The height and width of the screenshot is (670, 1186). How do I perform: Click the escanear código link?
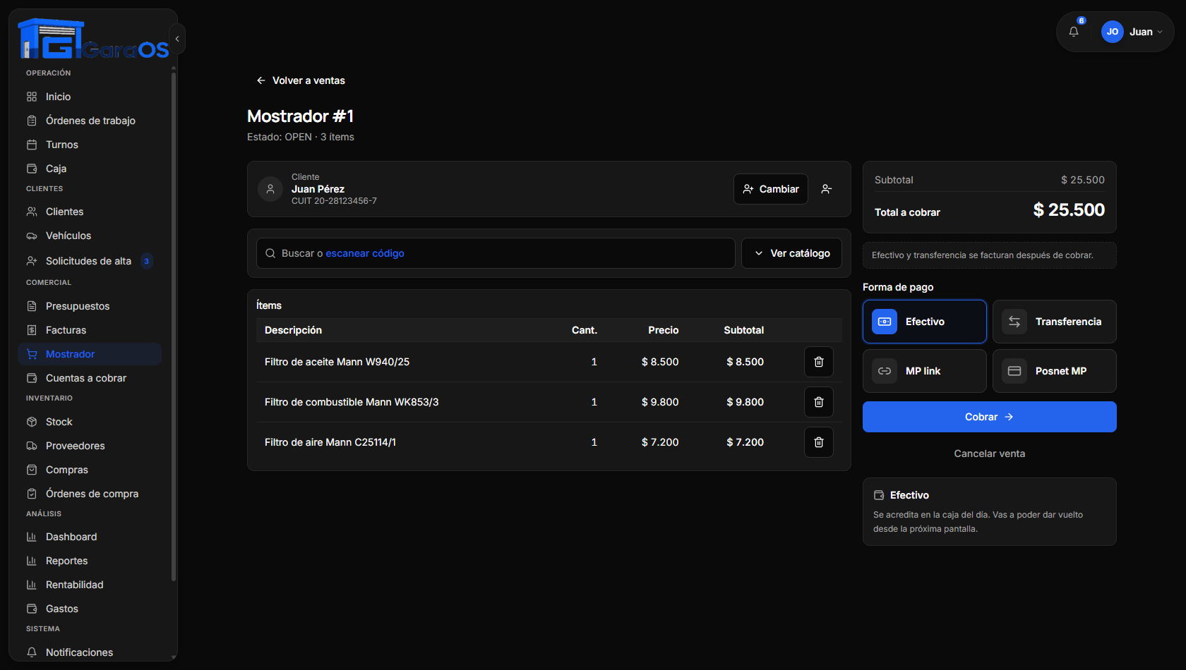365,253
